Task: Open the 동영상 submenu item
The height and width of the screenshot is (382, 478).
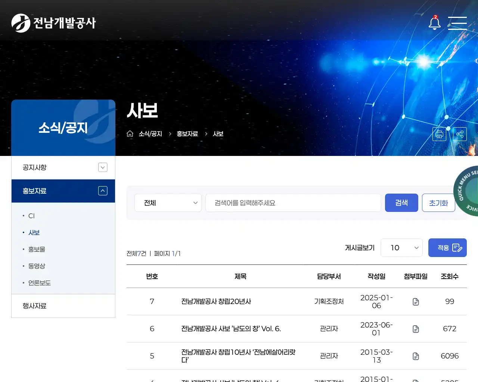Action: [x=37, y=266]
